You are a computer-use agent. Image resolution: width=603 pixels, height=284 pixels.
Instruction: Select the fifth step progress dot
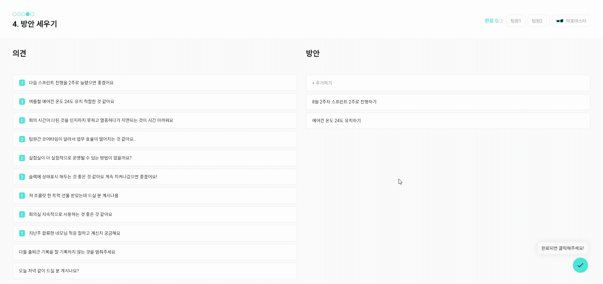point(32,14)
